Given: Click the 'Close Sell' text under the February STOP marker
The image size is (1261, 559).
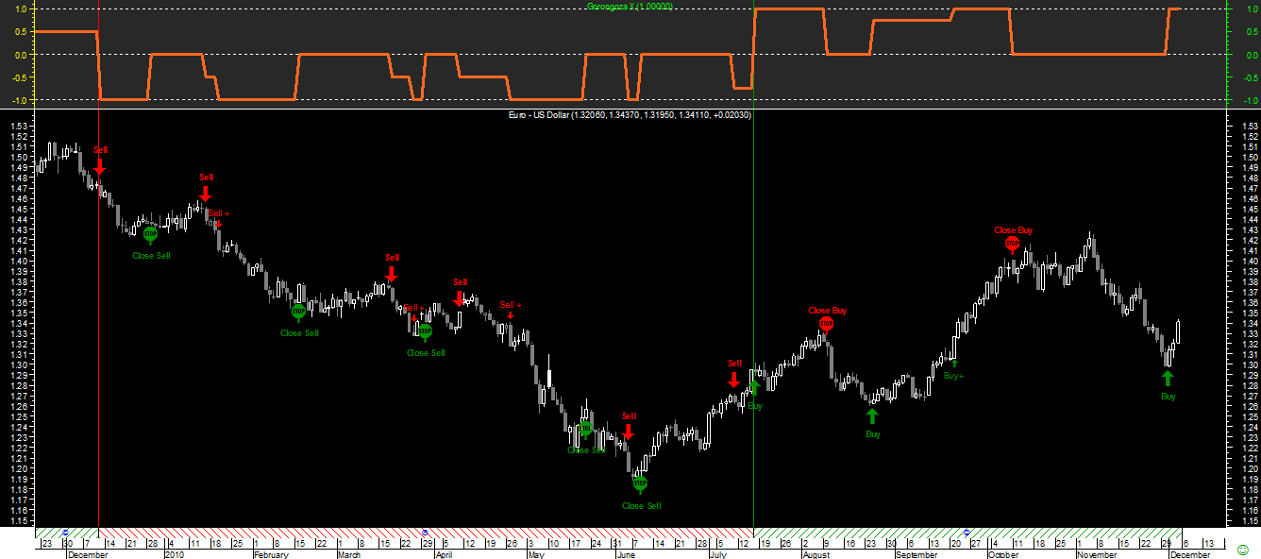Looking at the screenshot, I should tap(300, 332).
